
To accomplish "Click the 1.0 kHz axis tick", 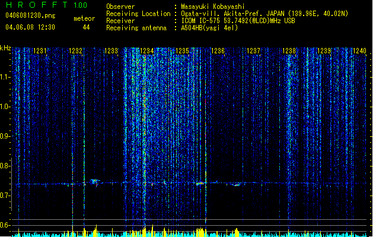I will pos(5,107).
